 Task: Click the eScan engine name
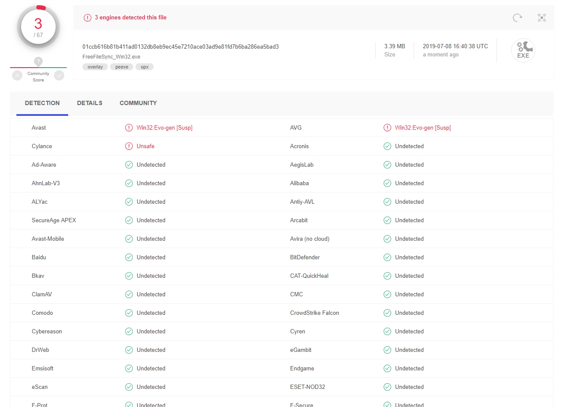pos(40,387)
